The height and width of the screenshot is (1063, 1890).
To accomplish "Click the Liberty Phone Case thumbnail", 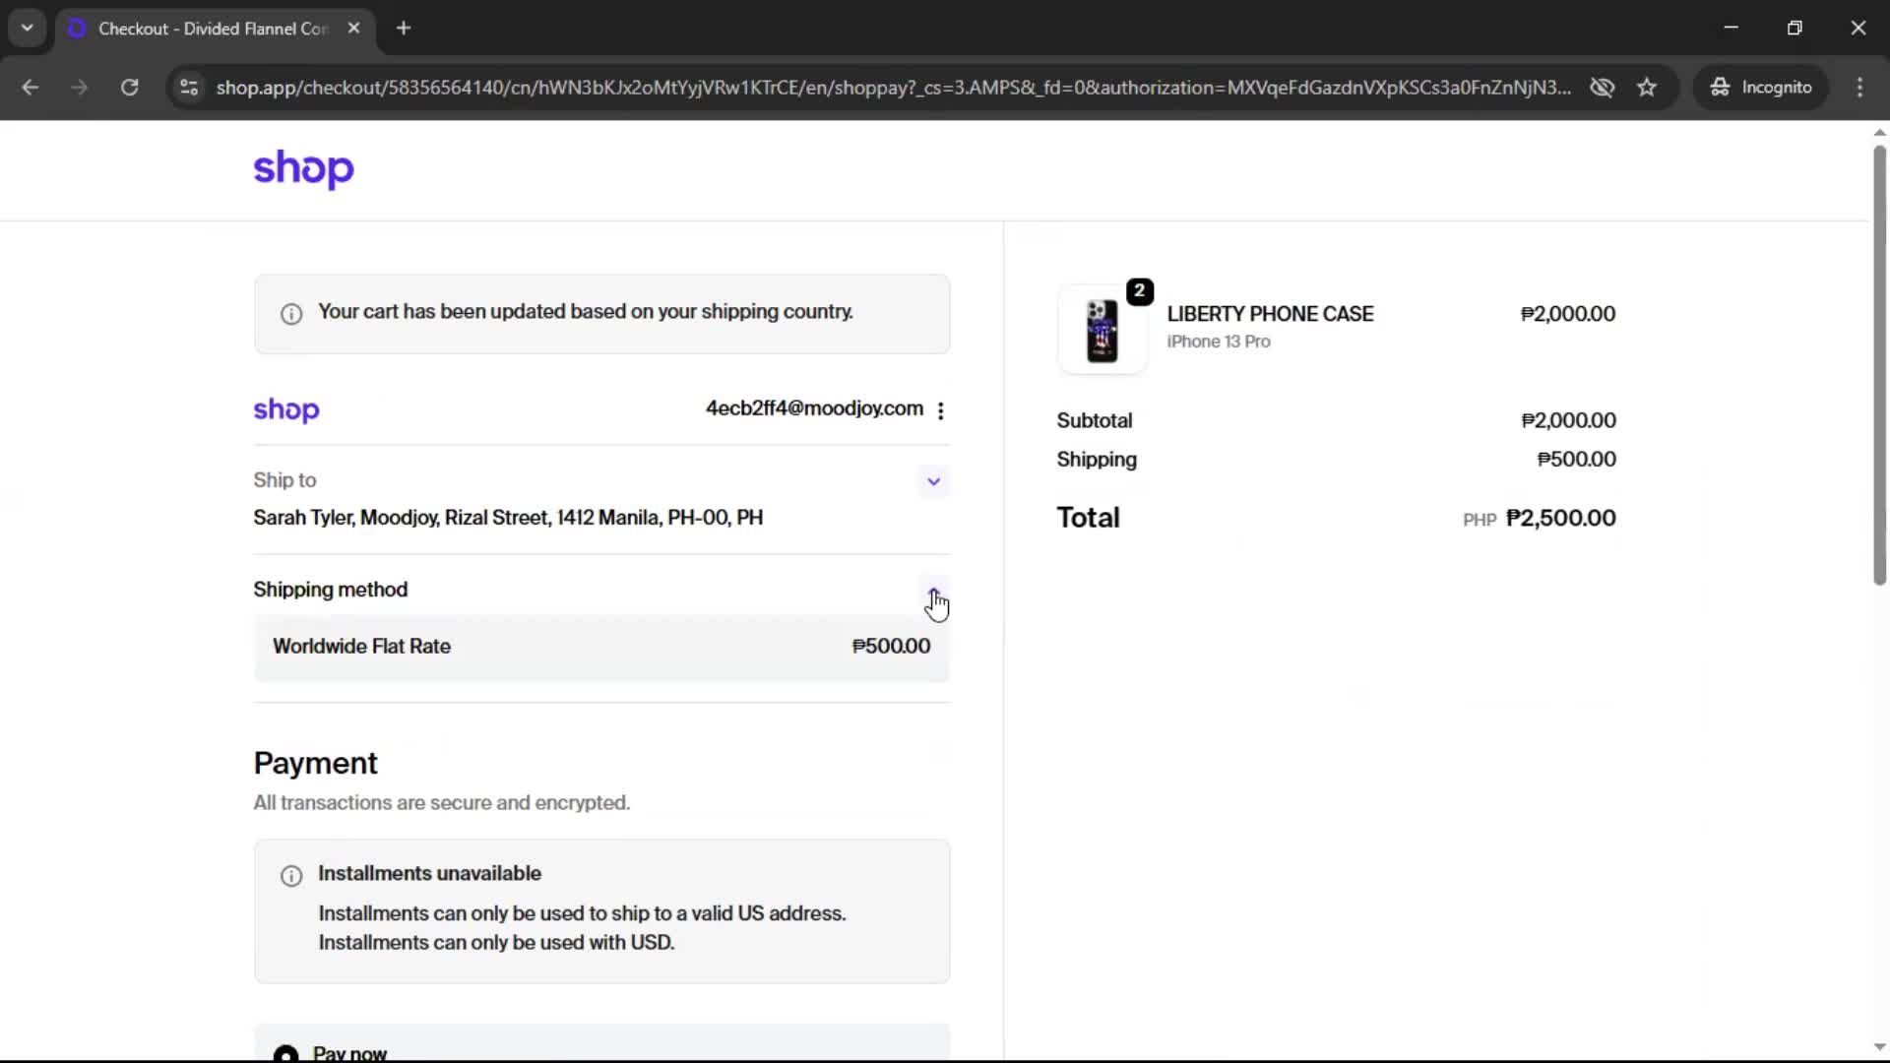I will 1102,331.
